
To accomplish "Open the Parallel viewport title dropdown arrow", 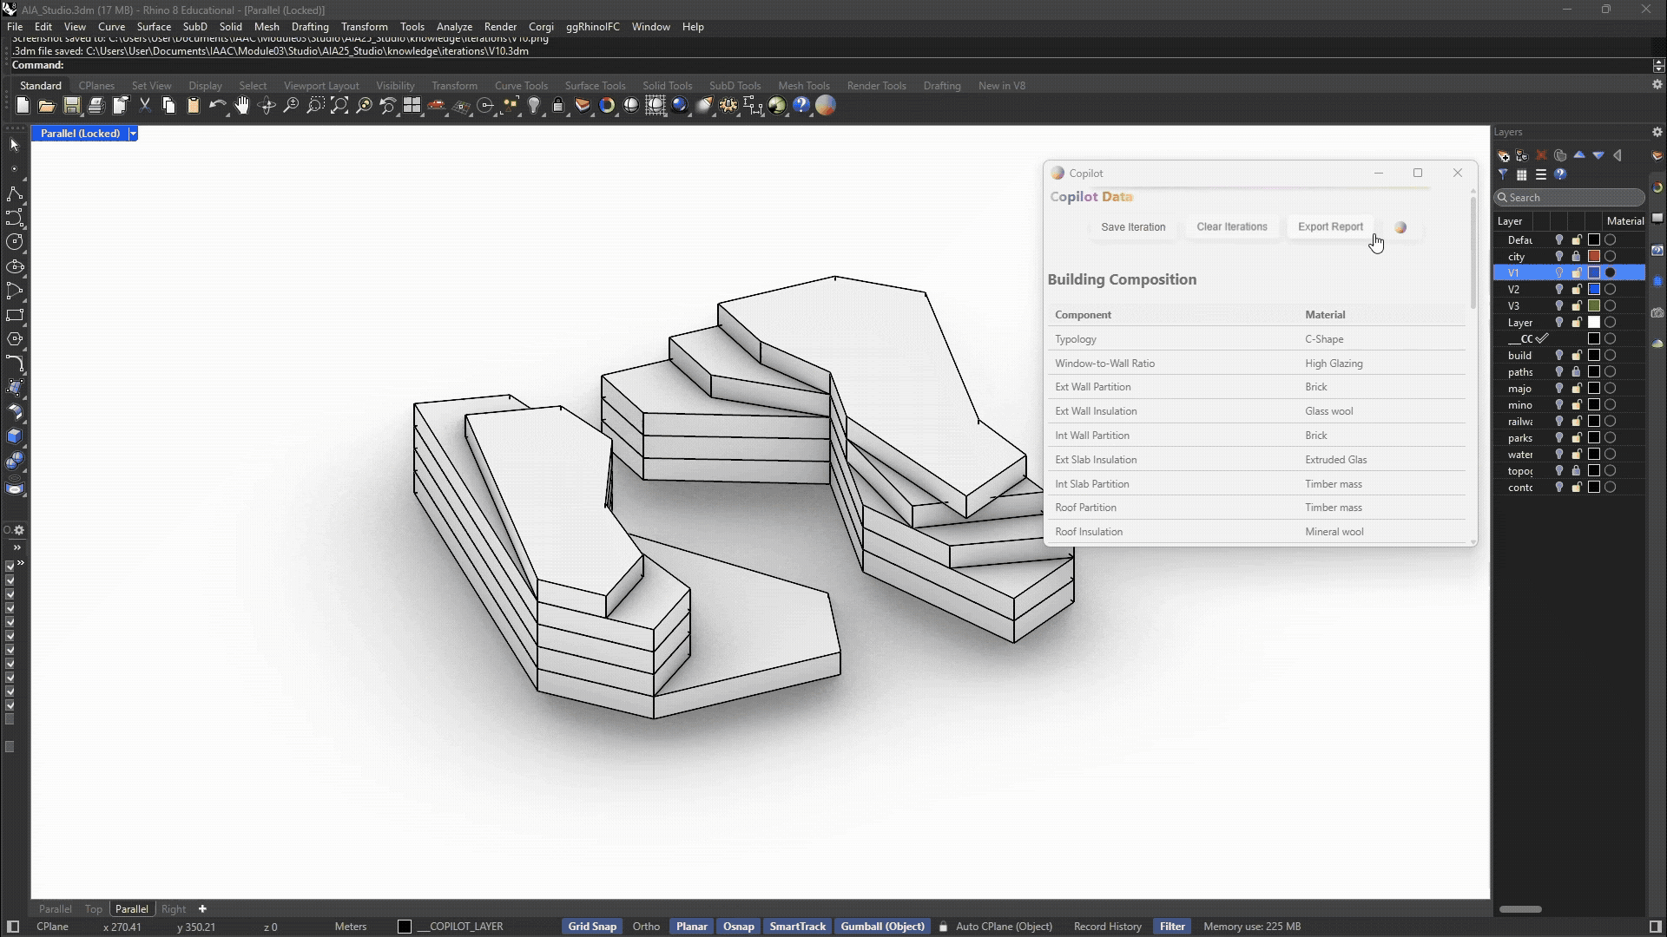I will tap(133, 134).
